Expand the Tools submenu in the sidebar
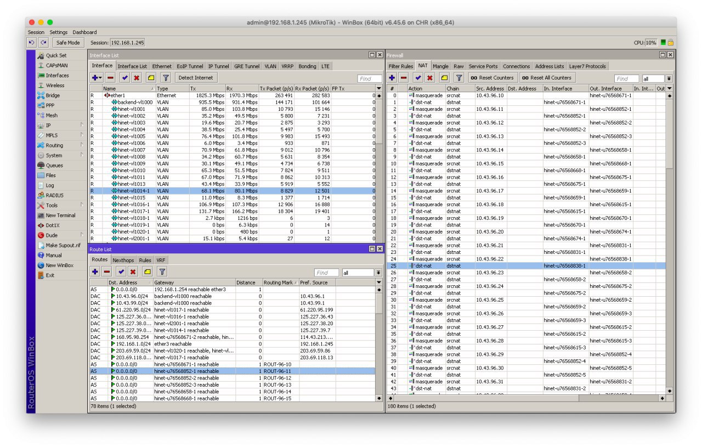702x447 pixels. click(82, 205)
